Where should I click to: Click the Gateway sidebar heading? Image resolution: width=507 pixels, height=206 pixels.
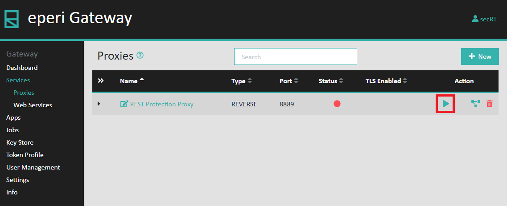coord(22,54)
